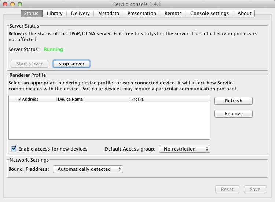
Task: Click the Stop server button
Action: point(71,64)
